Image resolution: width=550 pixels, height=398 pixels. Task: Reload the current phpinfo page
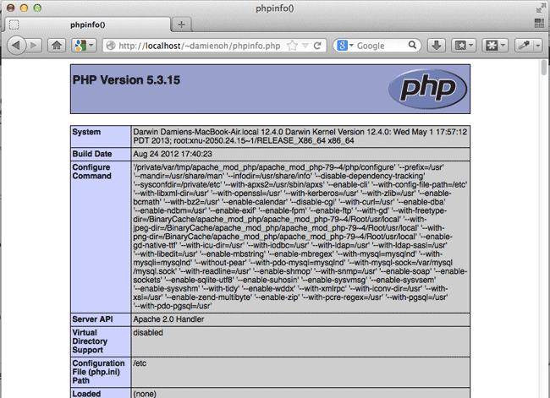(317, 46)
